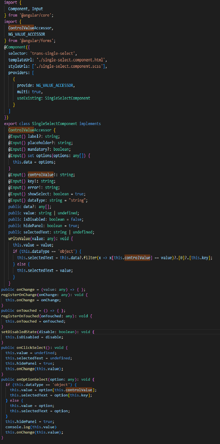The width and height of the screenshot is (220, 444).
Task: Click 'this.selectedText = option[this.key];' line
Action: tap(51, 395)
